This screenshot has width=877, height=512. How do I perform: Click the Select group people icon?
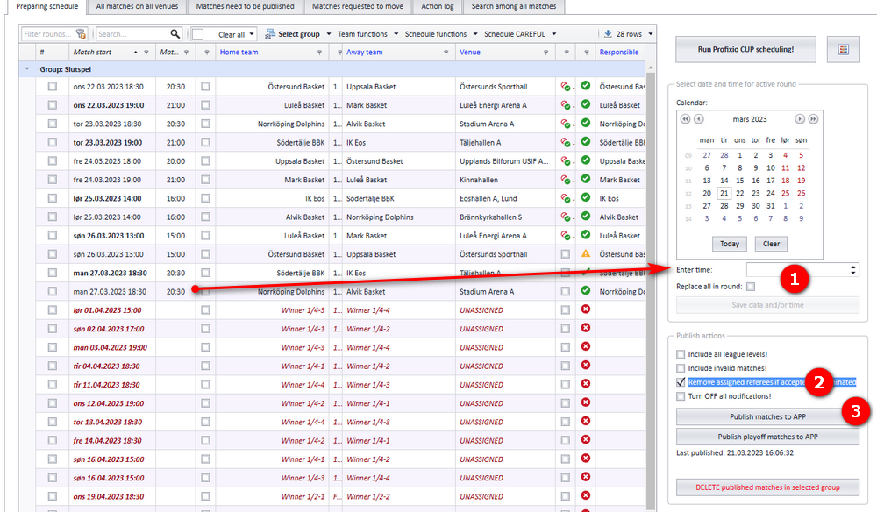coord(270,34)
